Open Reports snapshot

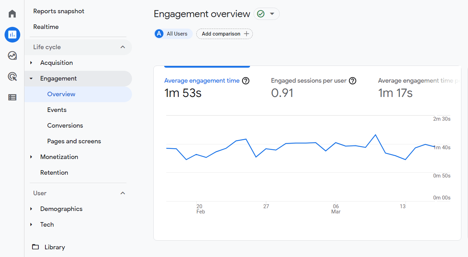(x=58, y=11)
